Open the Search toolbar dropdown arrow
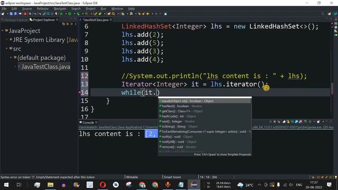The width and height of the screenshot is (338, 190). 118,14
